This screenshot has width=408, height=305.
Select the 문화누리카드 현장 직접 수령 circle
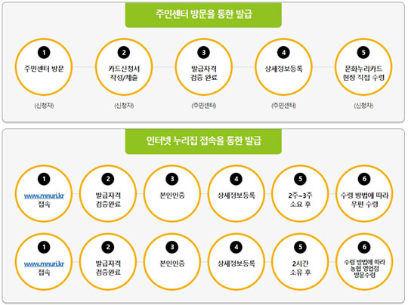coord(363,67)
